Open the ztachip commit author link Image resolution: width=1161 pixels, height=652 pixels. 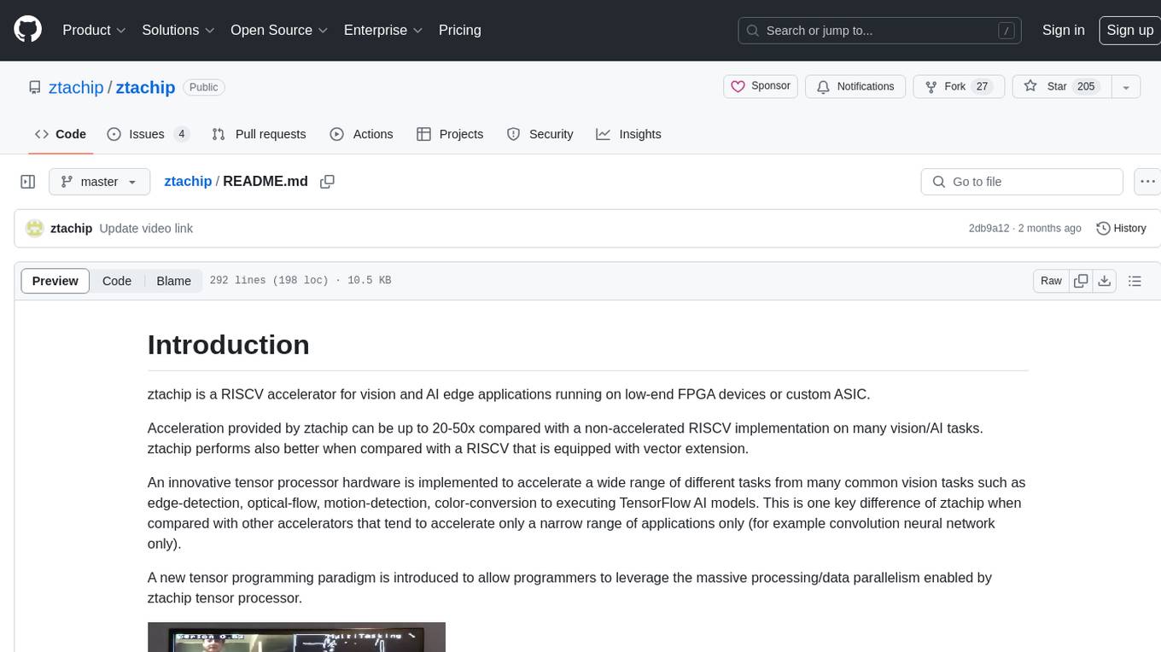coord(72,229)
